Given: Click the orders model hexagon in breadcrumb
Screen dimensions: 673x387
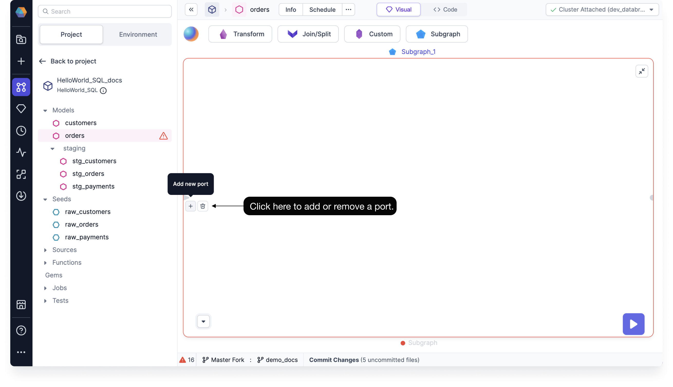Looking at the screenshot, I should click(x=239, y=10).
